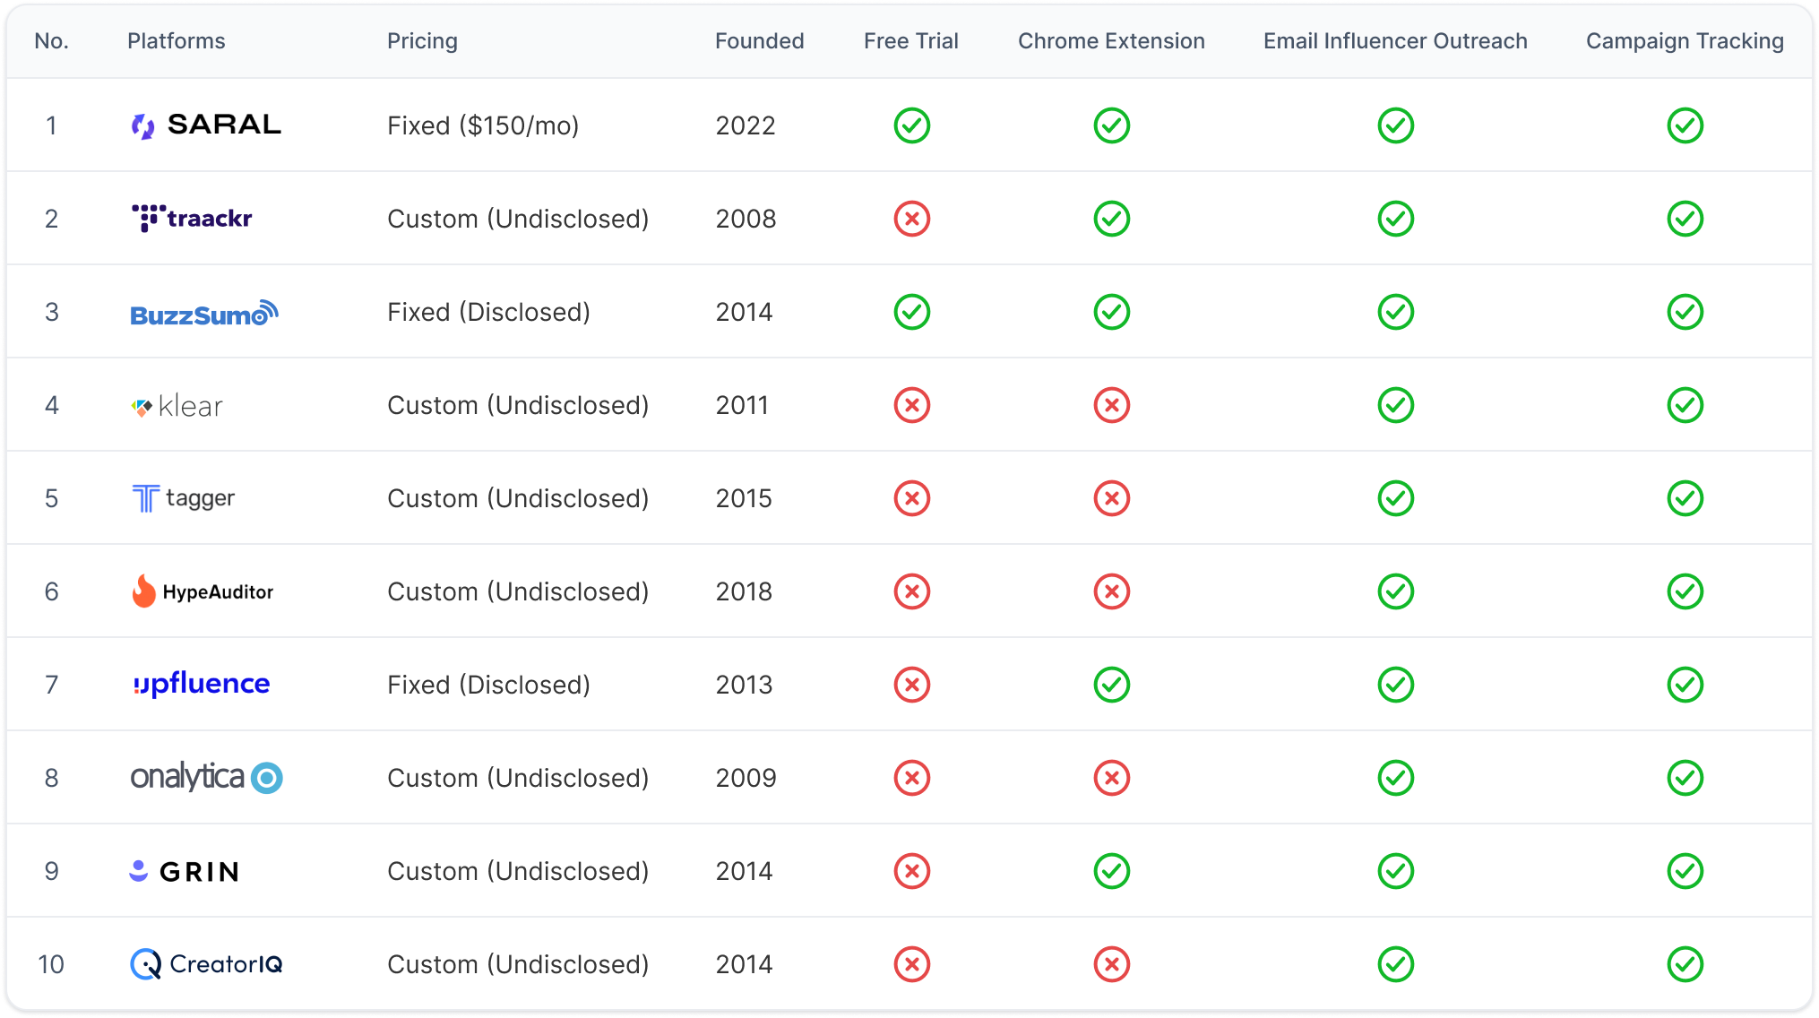1819x1018 pixels.
Task: Click BuzzSumo's Free Trial green checkmark
Action: point(912,312)
